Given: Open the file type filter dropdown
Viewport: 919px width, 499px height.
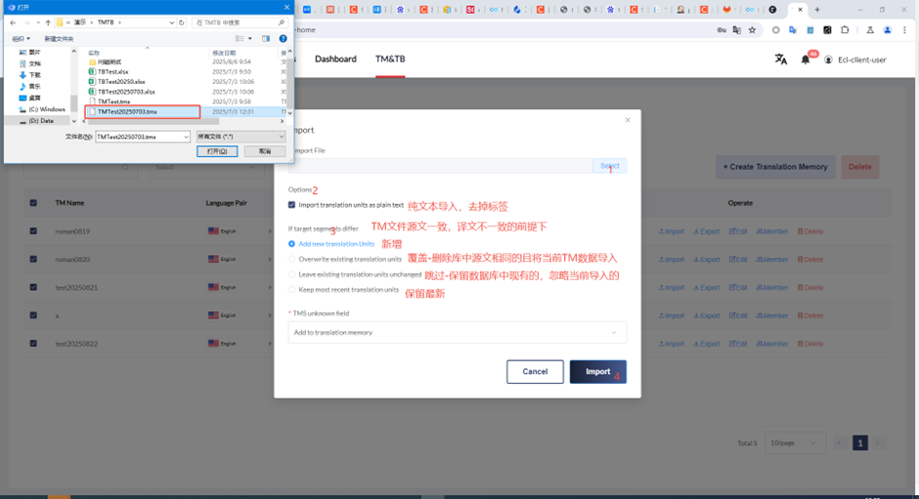Looking at the screenshot, I should click(x=241, y=137).
